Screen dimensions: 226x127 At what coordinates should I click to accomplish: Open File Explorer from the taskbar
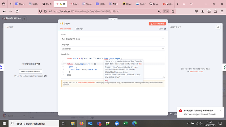72,123
